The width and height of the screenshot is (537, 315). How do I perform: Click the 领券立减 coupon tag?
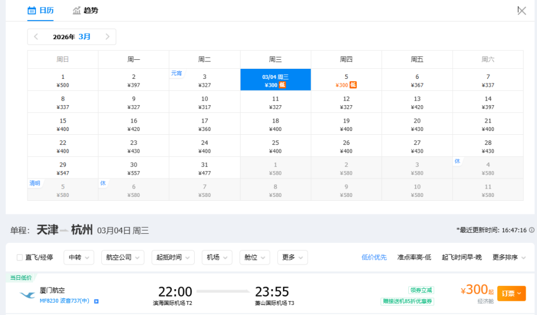click(x=421, y=290)
